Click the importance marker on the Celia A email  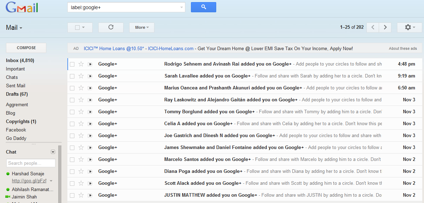90,123
